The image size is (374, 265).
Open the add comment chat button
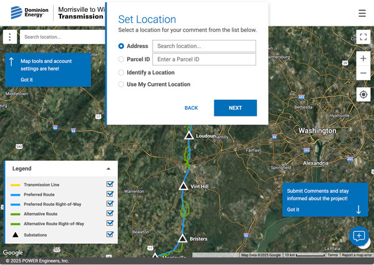(359, 236)
